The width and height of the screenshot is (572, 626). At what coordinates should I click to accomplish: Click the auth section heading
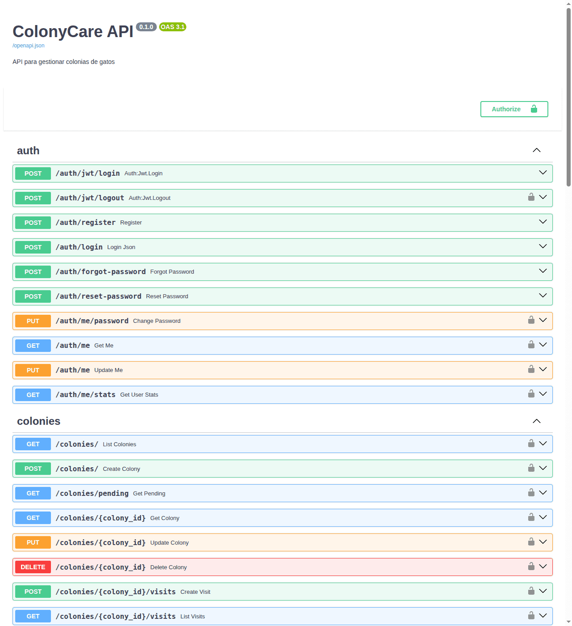(x=28, y=151)
